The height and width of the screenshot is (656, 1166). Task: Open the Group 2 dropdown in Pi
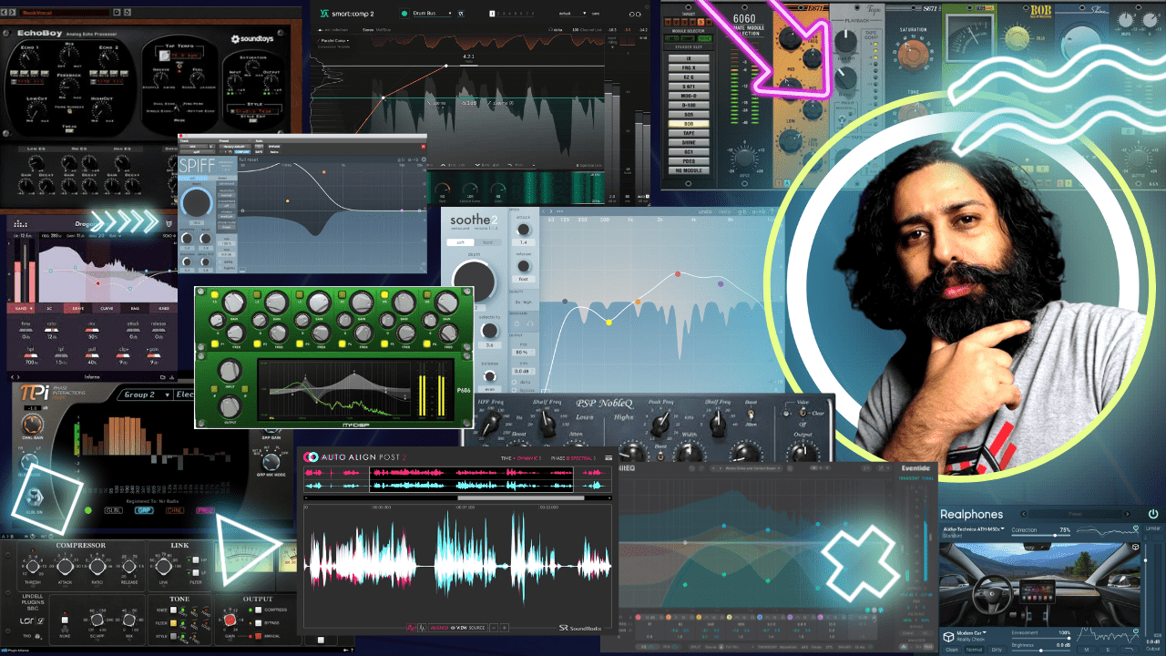(147, 395)
